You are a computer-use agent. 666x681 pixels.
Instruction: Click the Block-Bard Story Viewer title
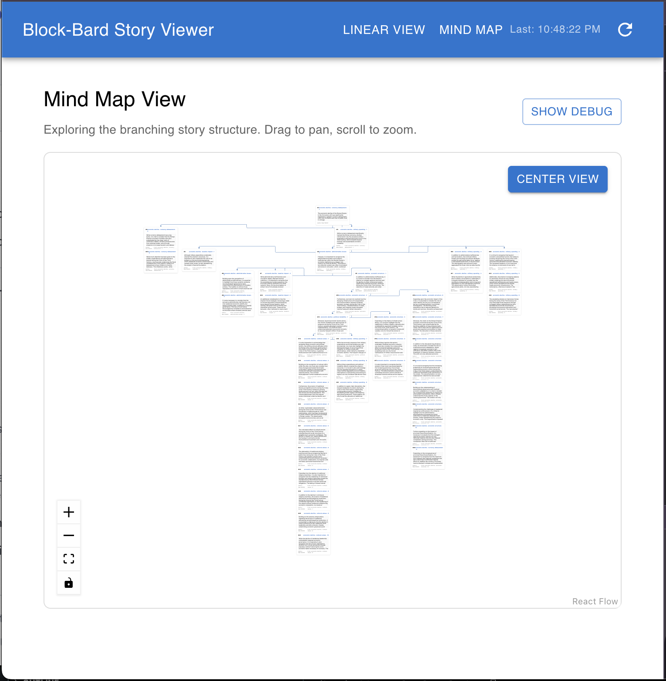click(x=118, y=30)
